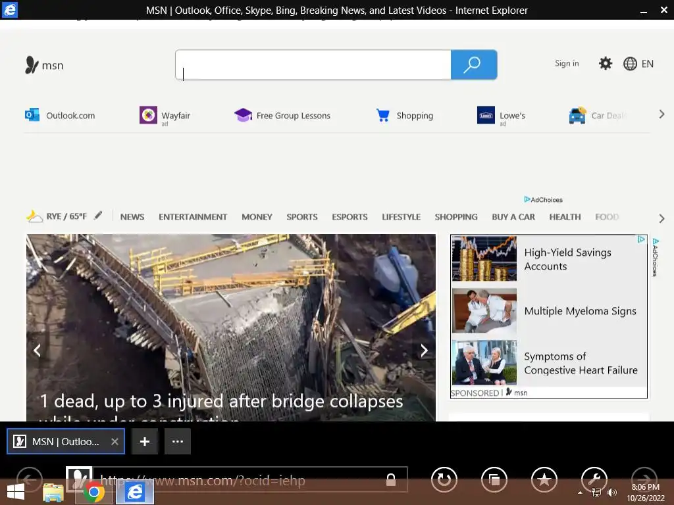Select the HEALTH category
The height and width of the screenshot is (505, 674).
coord(565,217)
